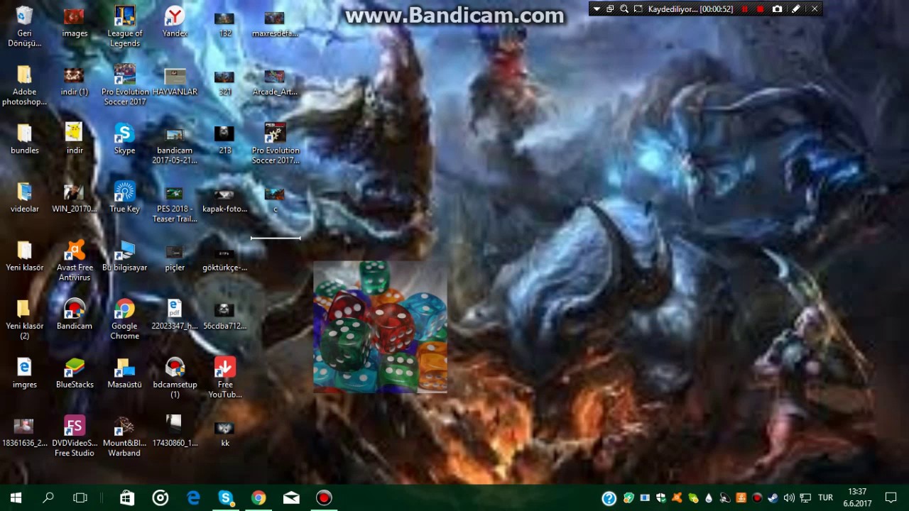
Task: Select the Avast Free Antivirus shortcut
Action: click(75, 261)
